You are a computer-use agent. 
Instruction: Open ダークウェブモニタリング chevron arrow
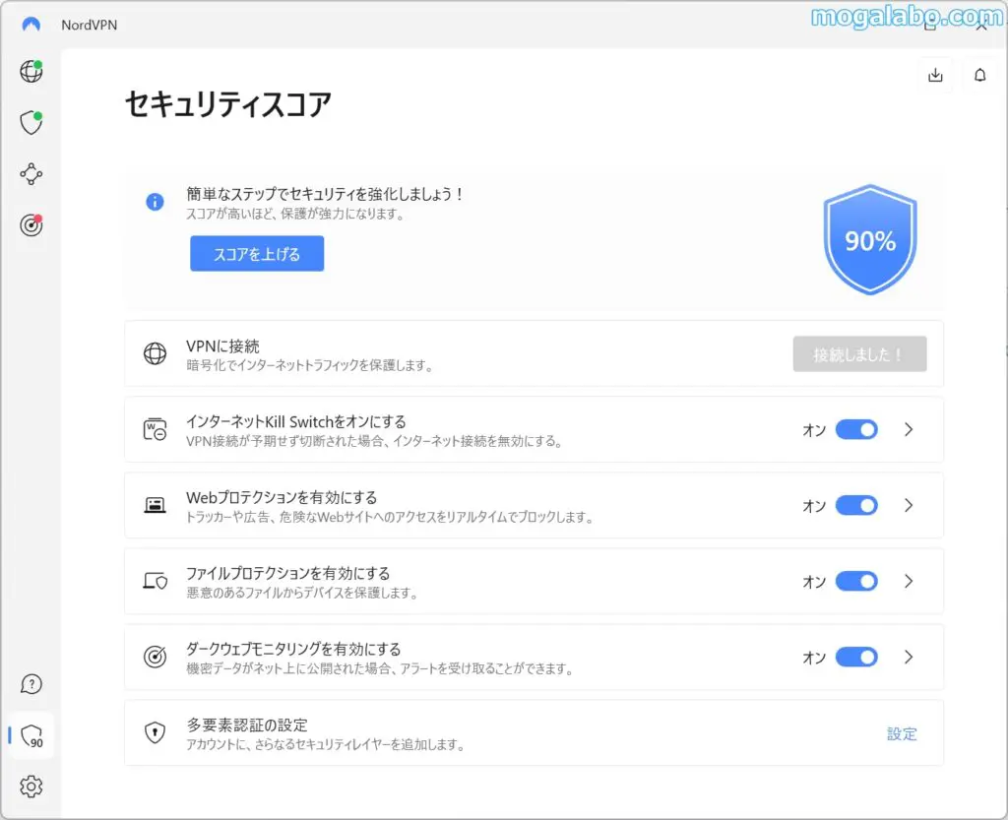click(909, 657)
